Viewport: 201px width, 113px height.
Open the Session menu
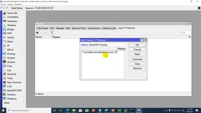click(3, 4)
